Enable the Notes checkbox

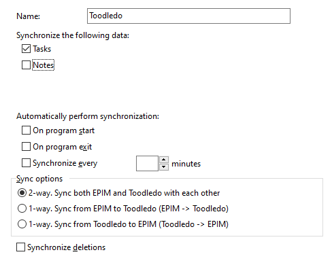pyautogui.click(x=26, y=65)
